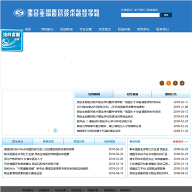Click 联系我们 in the footer navigation
This screenshot has height=192, width=192.
(125, 190)
